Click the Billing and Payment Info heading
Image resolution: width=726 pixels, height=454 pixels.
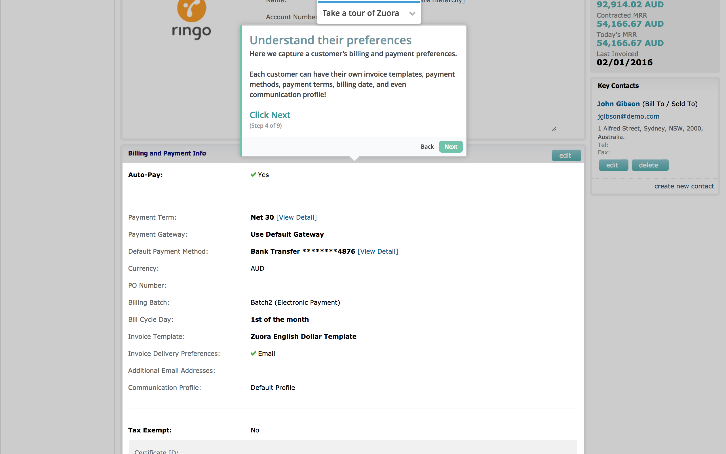(167, 153)
